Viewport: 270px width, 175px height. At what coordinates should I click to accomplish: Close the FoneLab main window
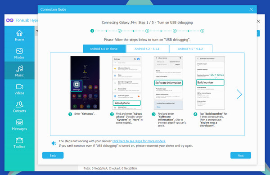[x=258, y=21]
